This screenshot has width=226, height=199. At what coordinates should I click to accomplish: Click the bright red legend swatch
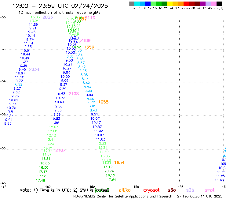pos(186,4)
